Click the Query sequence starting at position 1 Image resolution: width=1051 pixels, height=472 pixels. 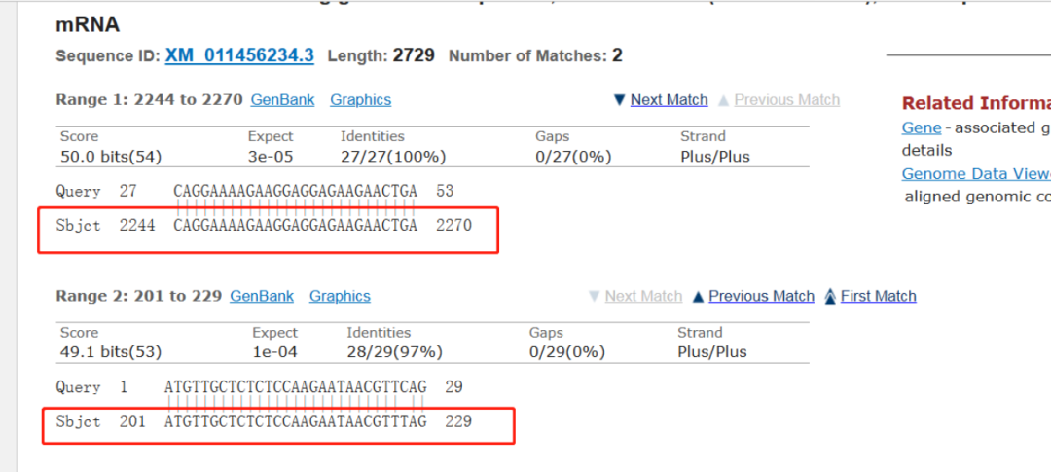[296, 387]
